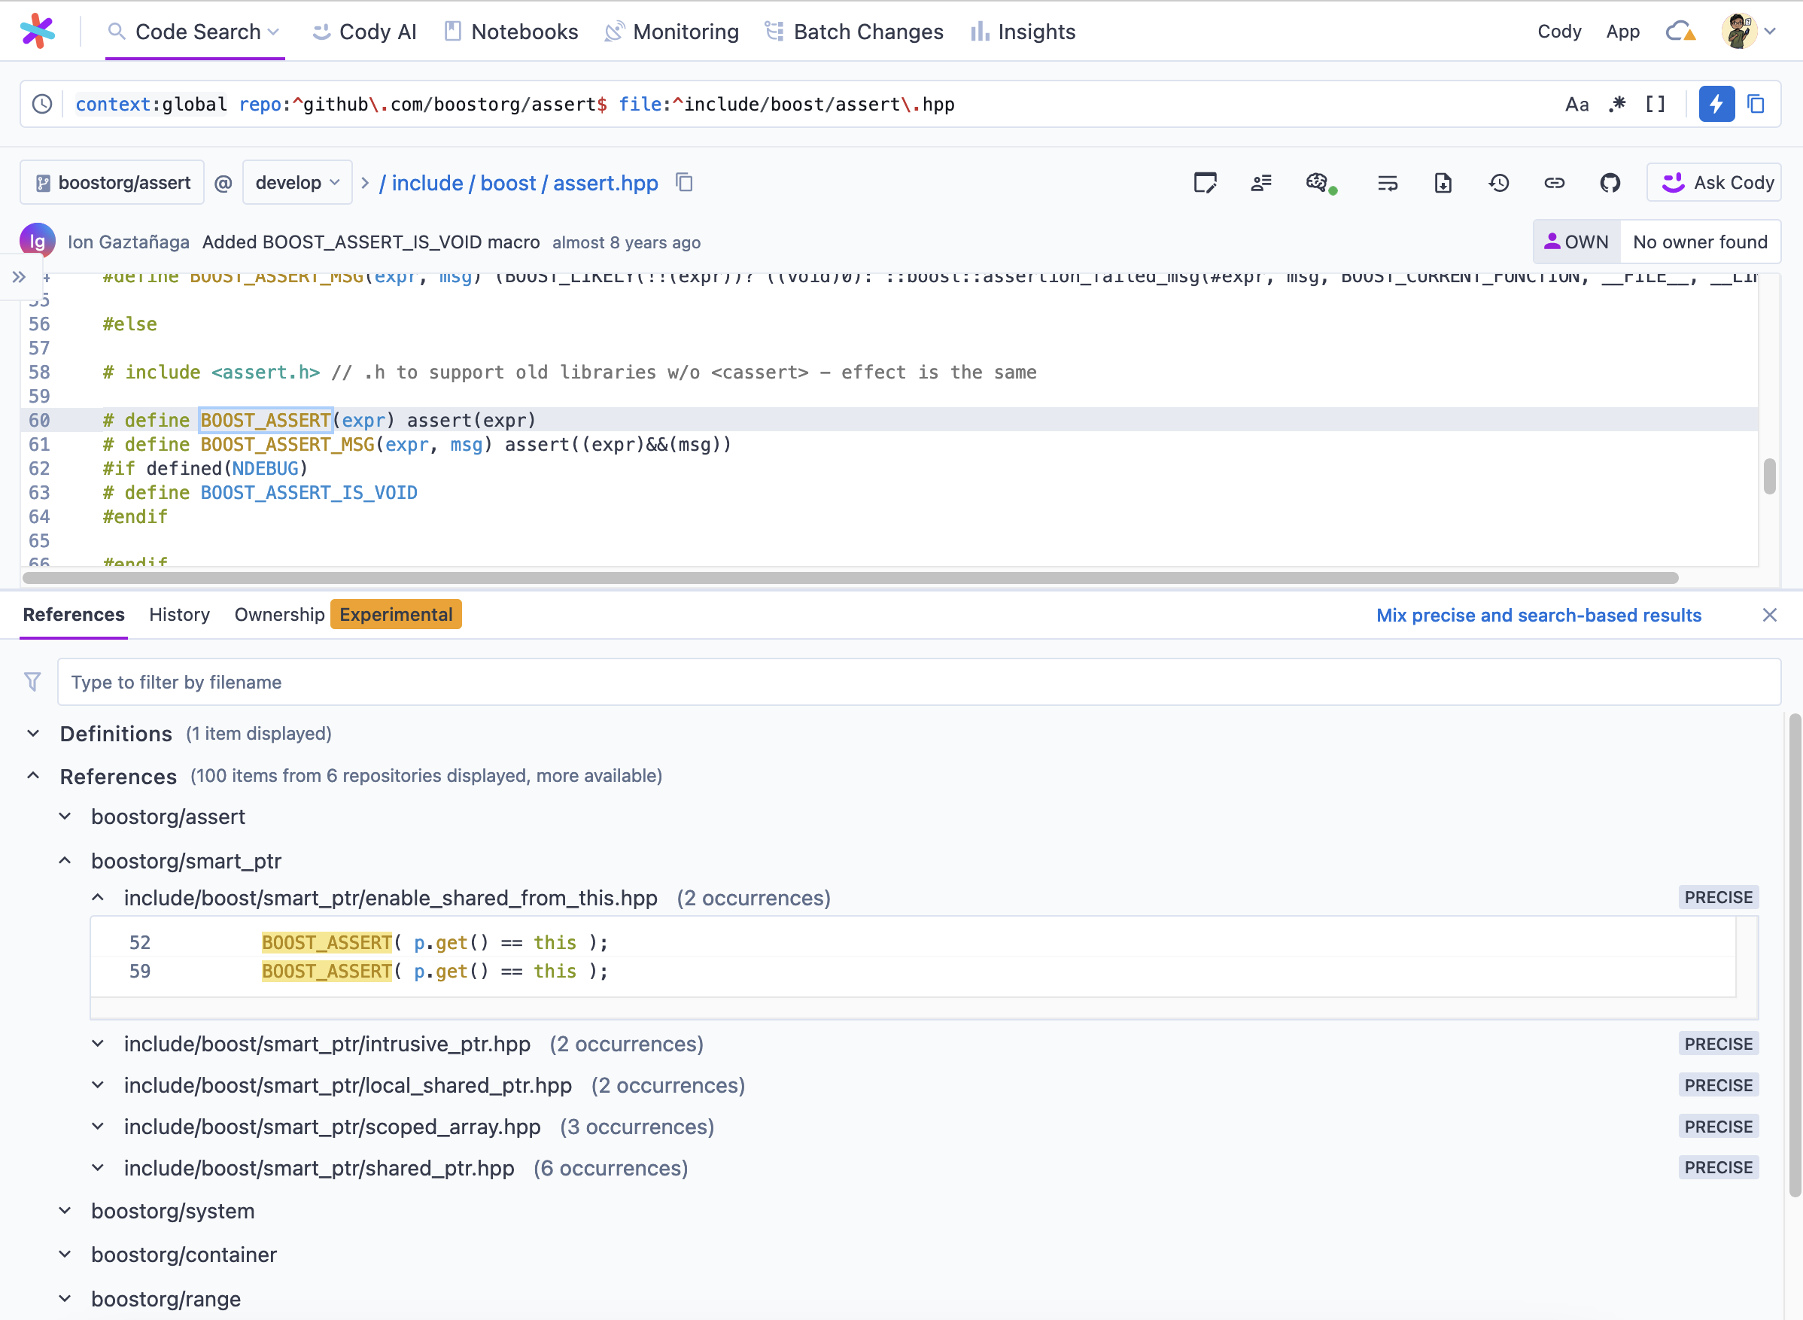The image size is (1803, 1320).
Task: Open Notebooks nav item
Action: 511,31
